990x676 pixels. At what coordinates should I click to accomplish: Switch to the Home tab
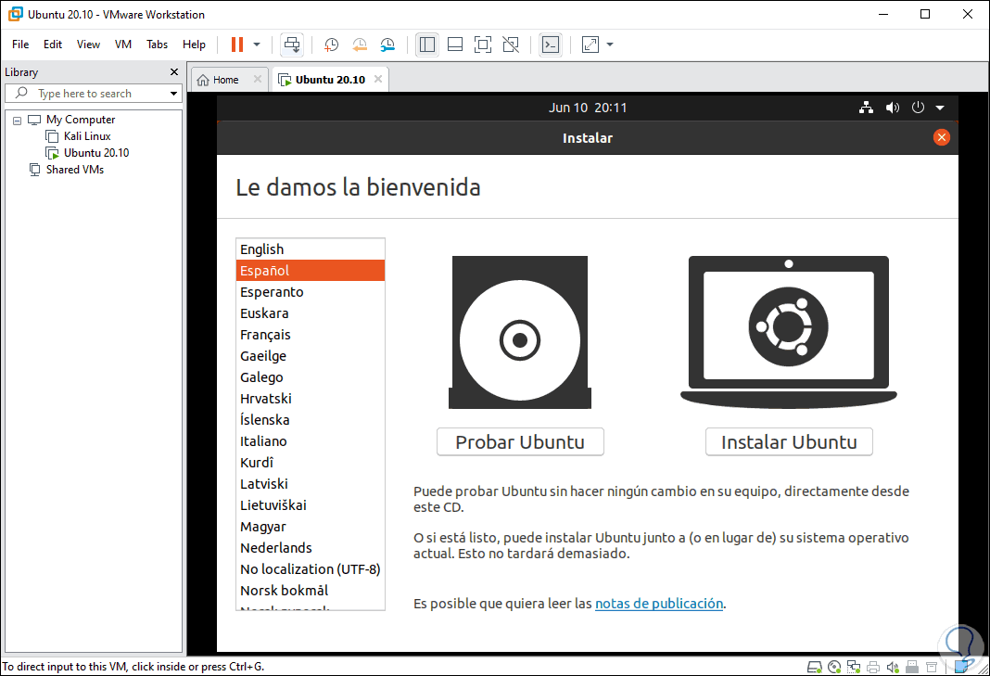click(x=225, y=80)
